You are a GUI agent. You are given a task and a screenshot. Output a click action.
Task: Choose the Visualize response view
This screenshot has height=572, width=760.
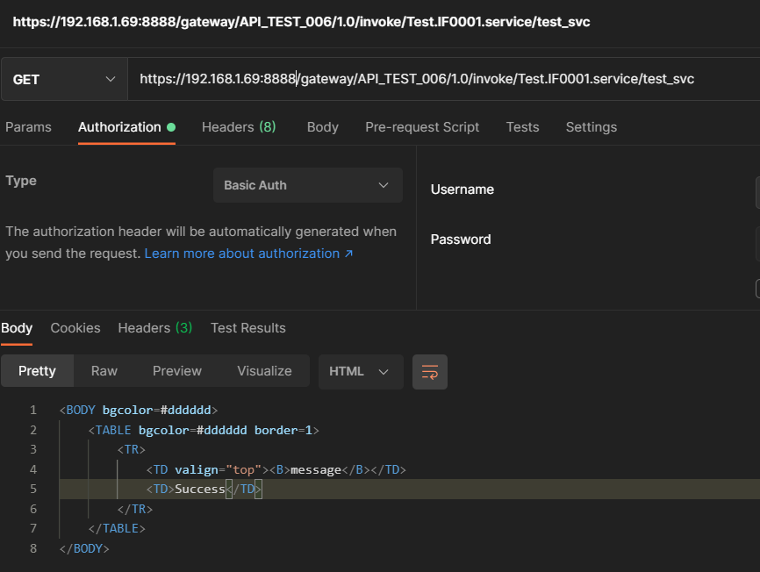point(264,371)
